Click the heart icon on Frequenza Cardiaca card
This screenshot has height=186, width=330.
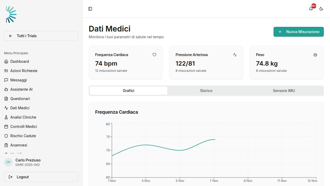coord(154,55)
